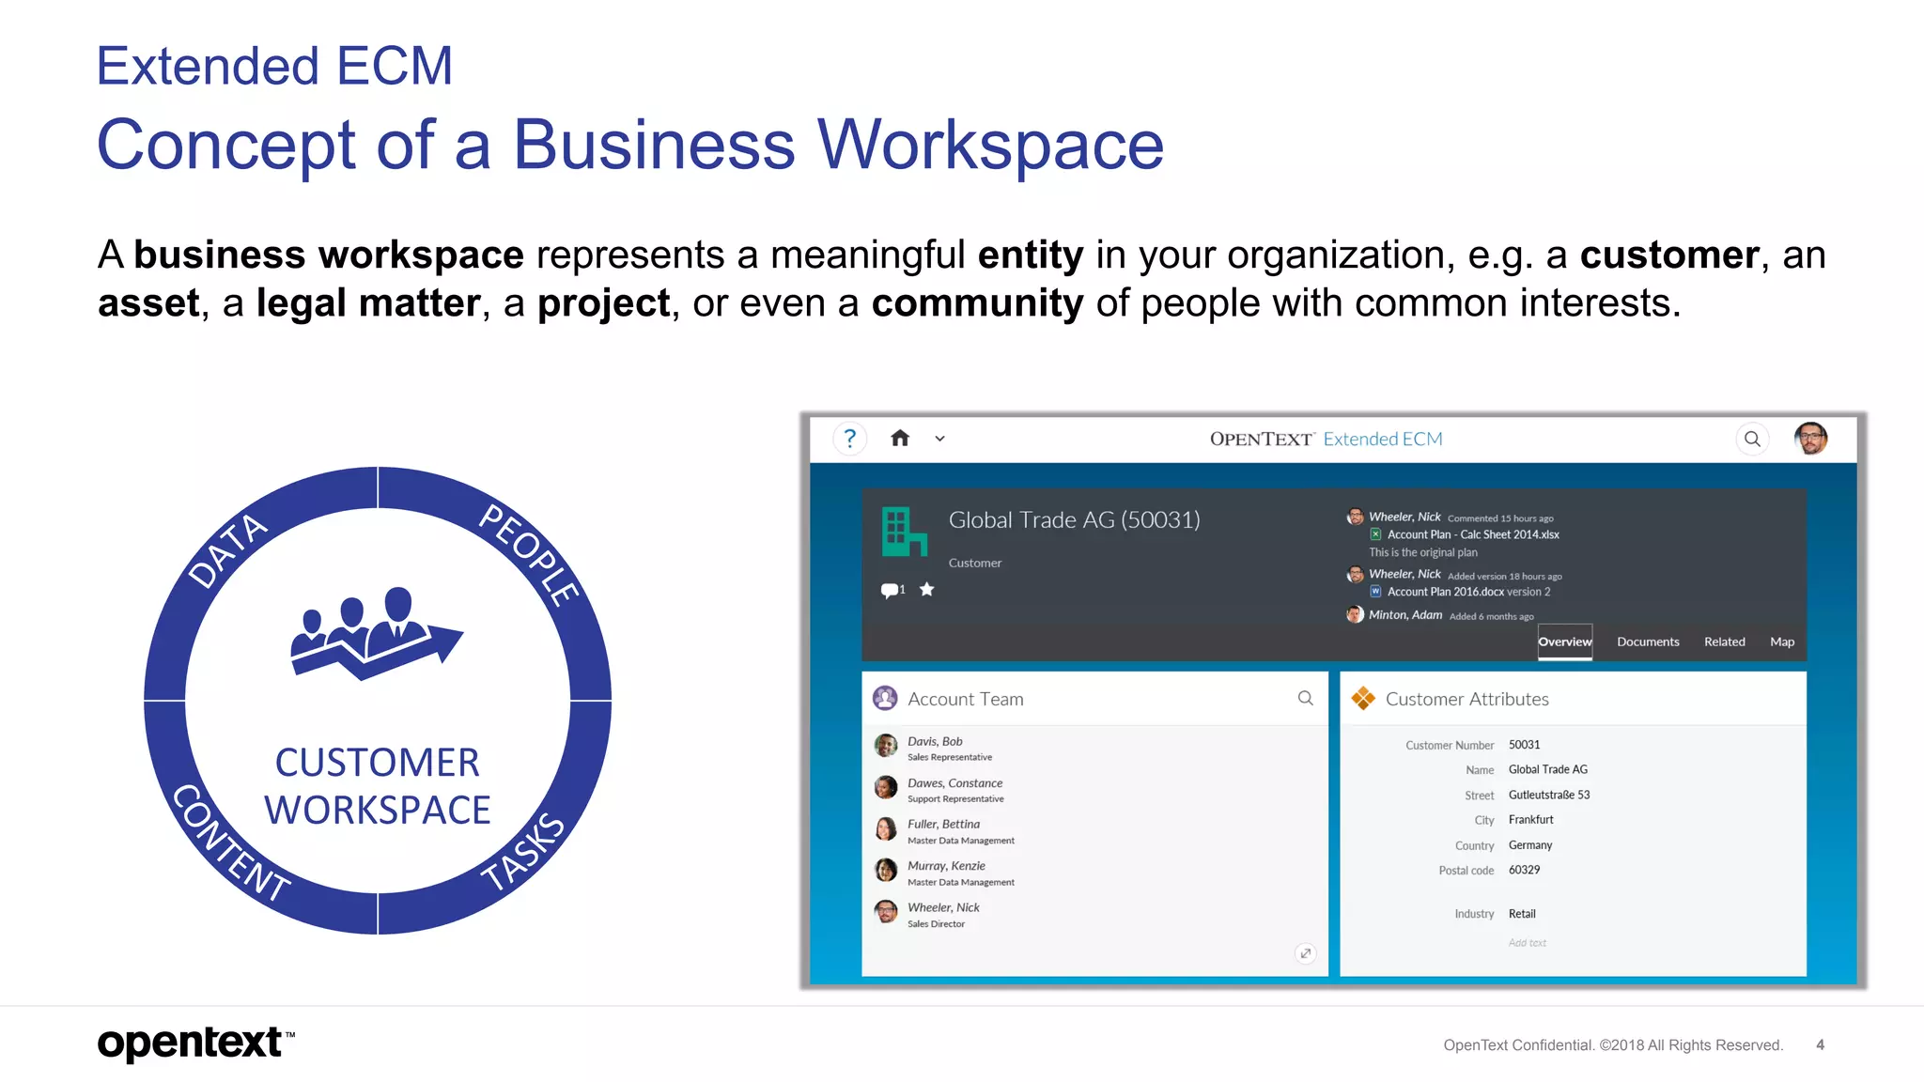
Task: Select Murray, Kenzie avatar photo
Action: [886, 870]
